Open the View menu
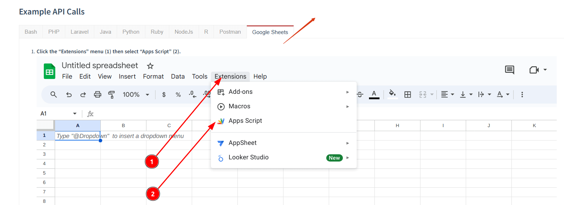564x205 pixels. click(x=105, y=76)
